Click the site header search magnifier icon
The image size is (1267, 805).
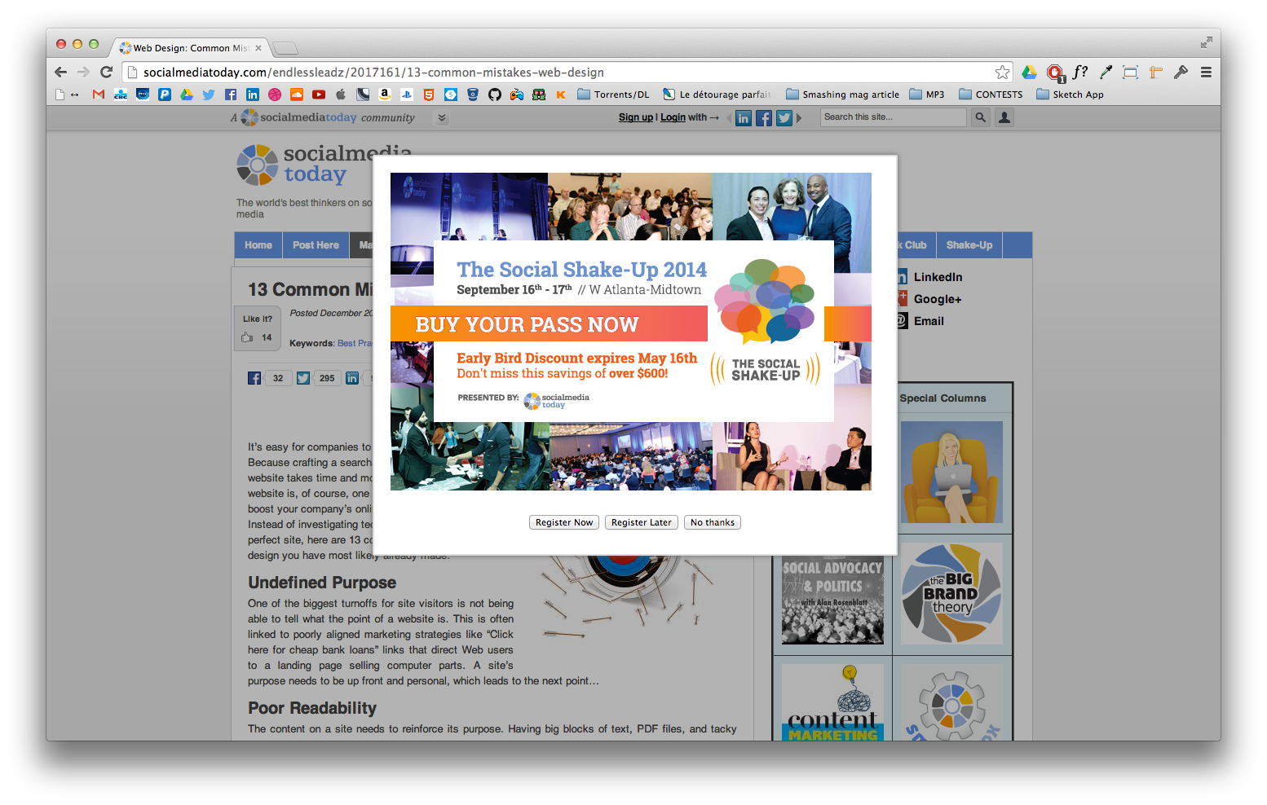pos(981,117)
